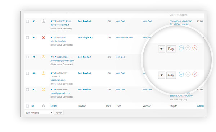Viewport: 216px width, 132px height.
Task: Click the blue checkmark icon in the upper magnified row
Action: 181,48
